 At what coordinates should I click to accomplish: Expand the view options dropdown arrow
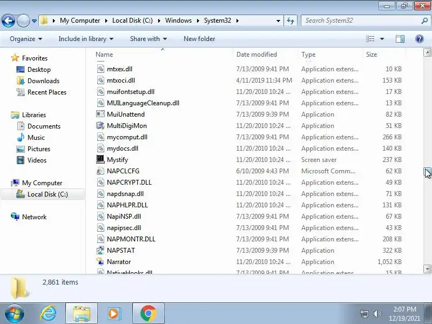point(382,39)
